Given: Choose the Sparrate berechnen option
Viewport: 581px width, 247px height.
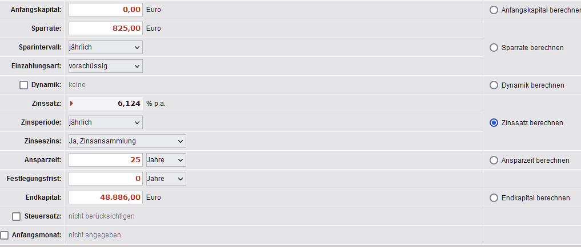Looking at the screenshot, I should click(x=494, y=48).
